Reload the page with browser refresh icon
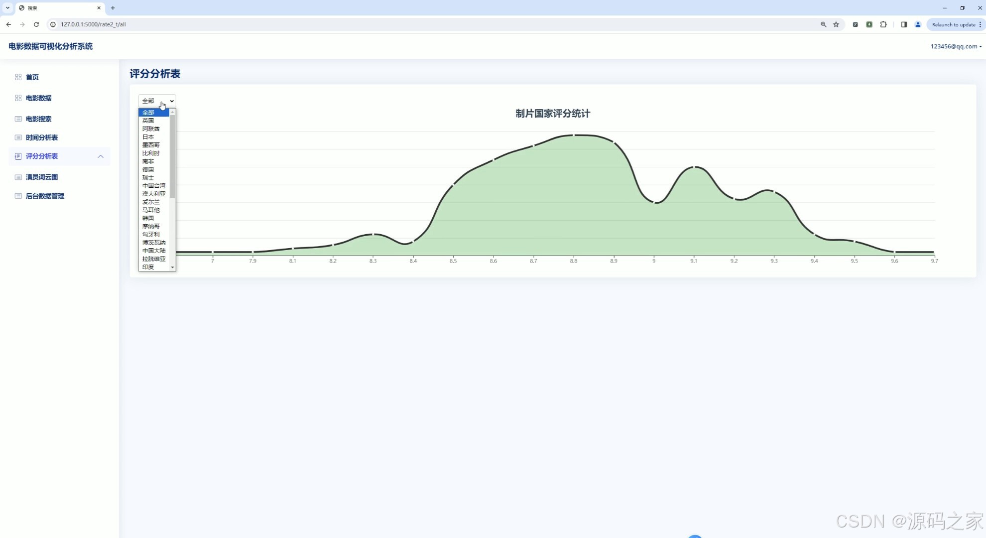This screenshot has width=986, height=538. (36, 24)
